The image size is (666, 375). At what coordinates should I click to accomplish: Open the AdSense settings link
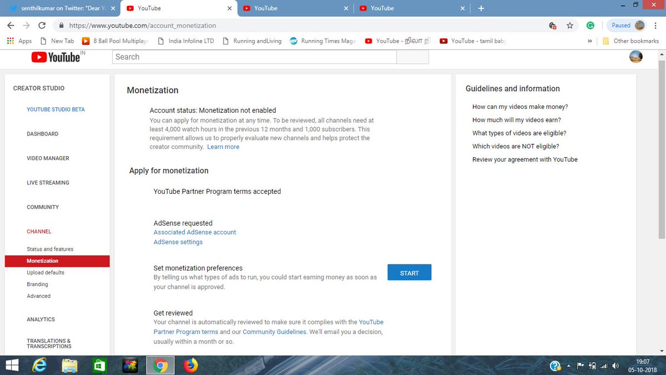point(178,242)
